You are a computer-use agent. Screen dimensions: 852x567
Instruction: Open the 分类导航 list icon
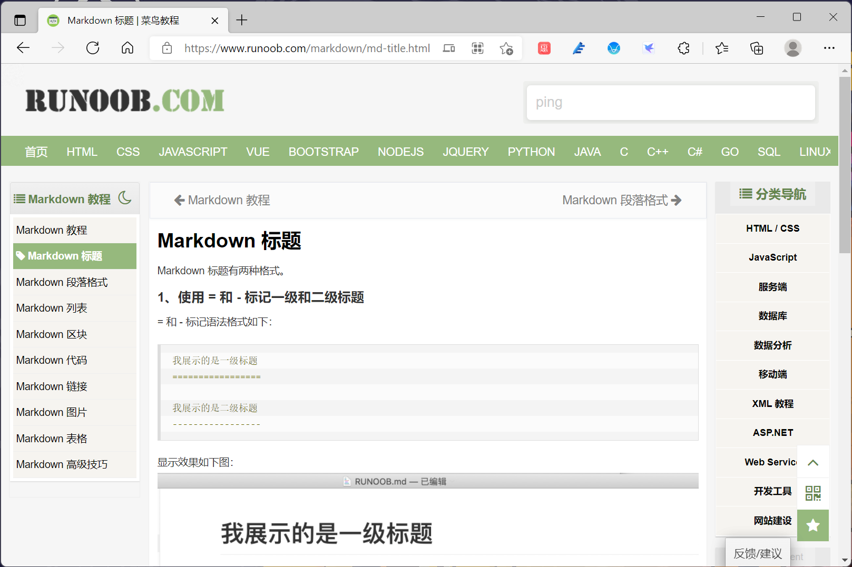(746, 194)
